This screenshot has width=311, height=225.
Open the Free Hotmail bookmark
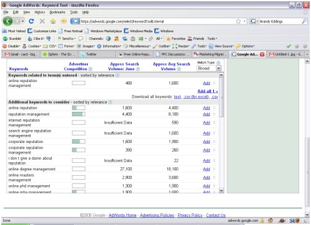[71, 31]
